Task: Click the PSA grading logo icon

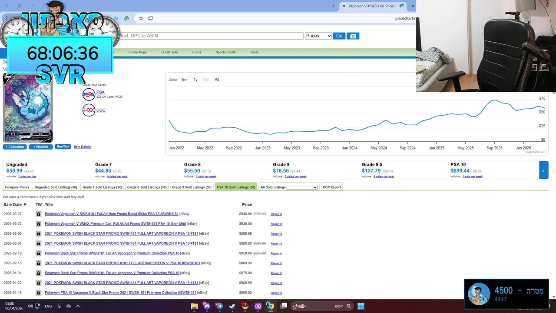Action: (x=89, y=94)
